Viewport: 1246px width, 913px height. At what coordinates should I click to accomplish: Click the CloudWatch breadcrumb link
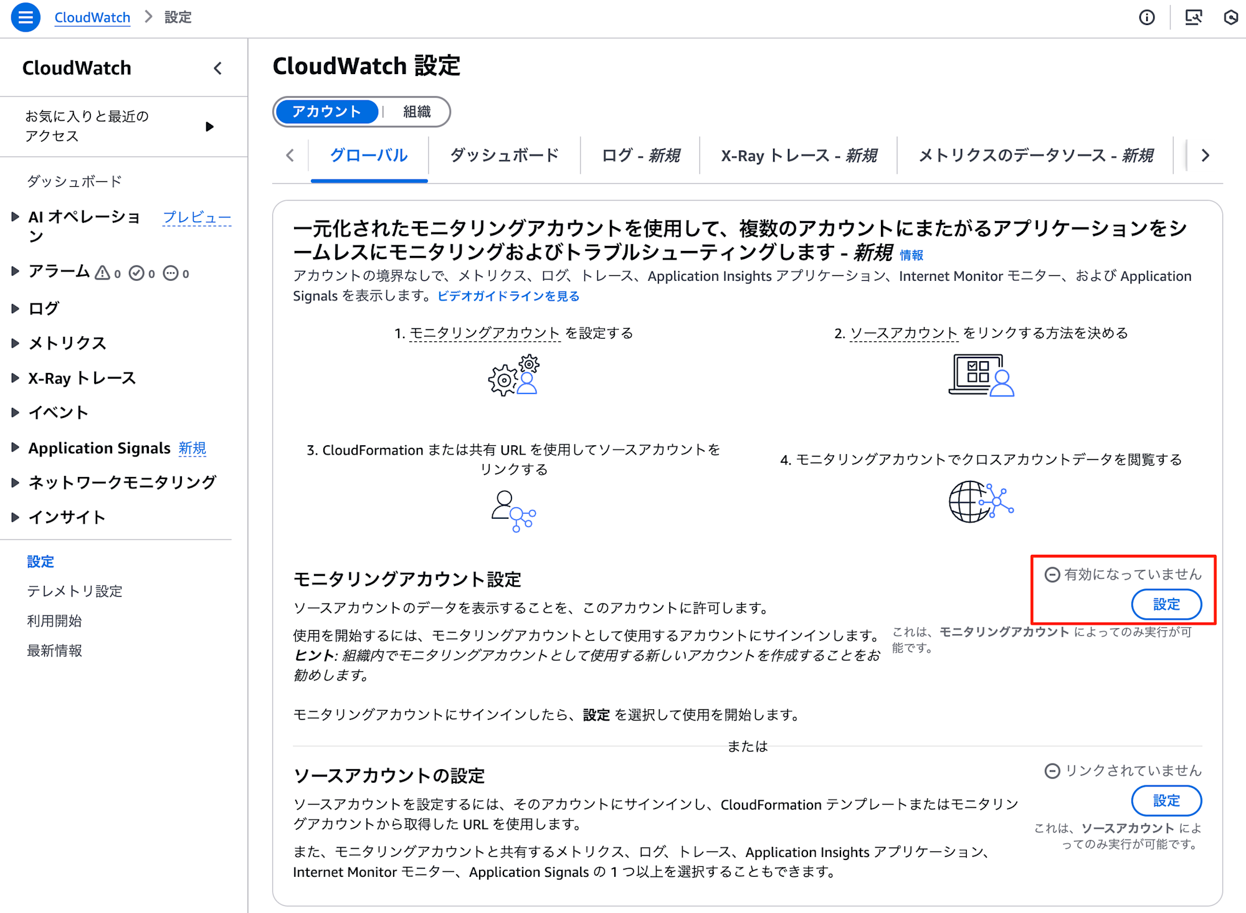tap(92, 17)
